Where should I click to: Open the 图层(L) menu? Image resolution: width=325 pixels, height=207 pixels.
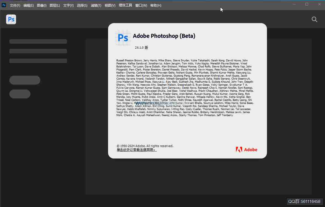coord(54,5)
